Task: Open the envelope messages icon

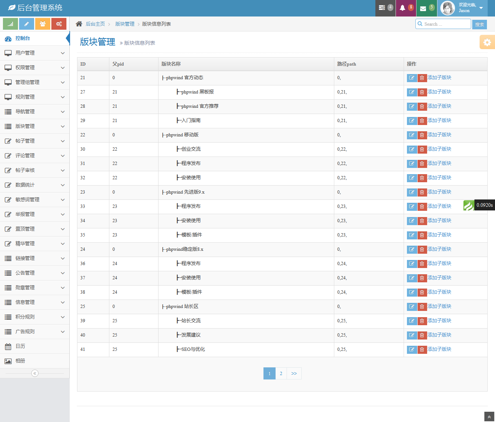Action: 423,8
